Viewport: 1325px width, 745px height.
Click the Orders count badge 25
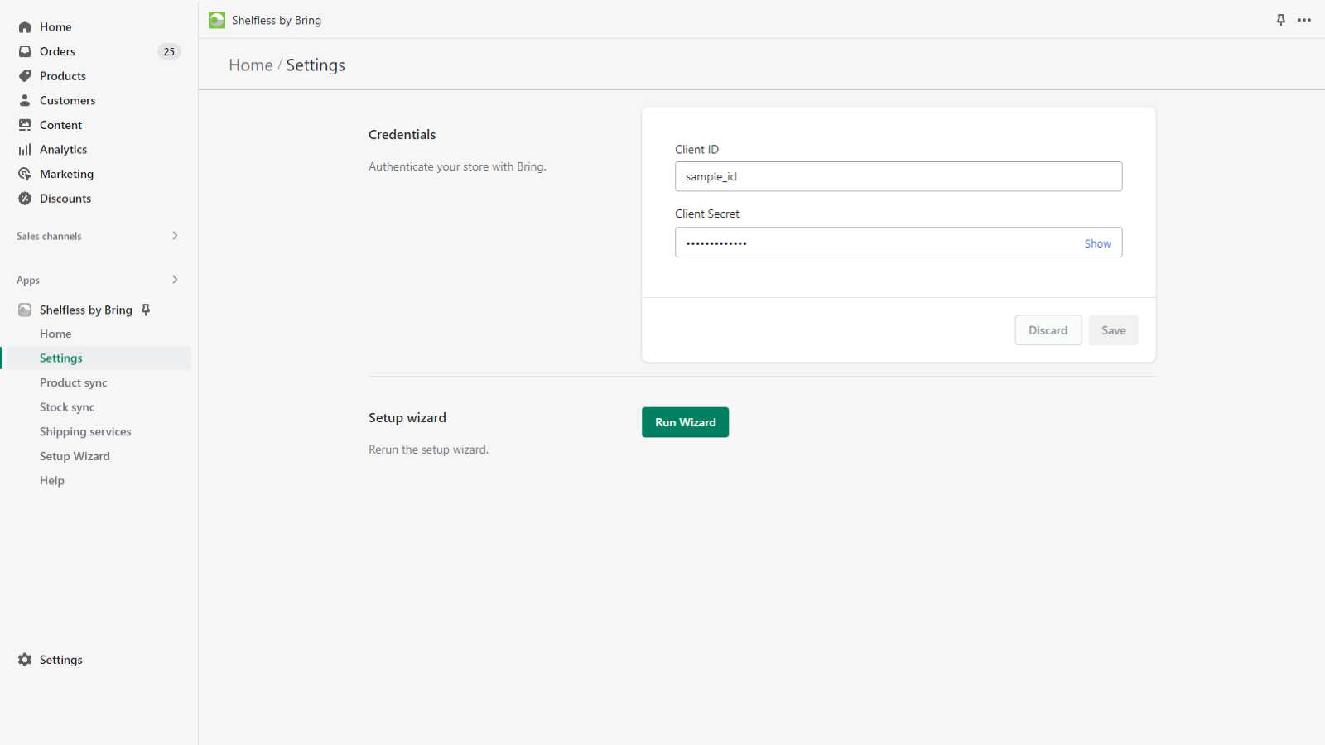[169, 51]
